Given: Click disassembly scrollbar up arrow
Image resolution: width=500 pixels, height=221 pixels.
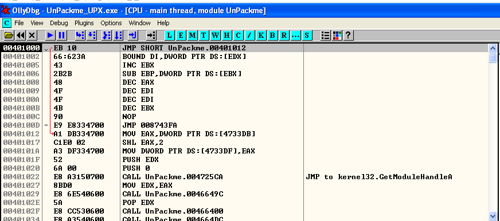Looking at the screenshot, I should [493, 49].
